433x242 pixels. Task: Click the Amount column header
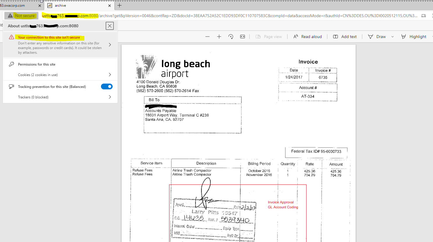click(x=336, y=164)
